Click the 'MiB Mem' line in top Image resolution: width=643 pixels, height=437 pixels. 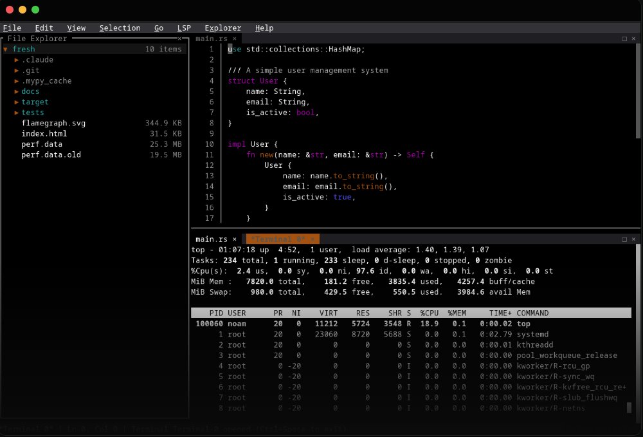click(363, 281)
